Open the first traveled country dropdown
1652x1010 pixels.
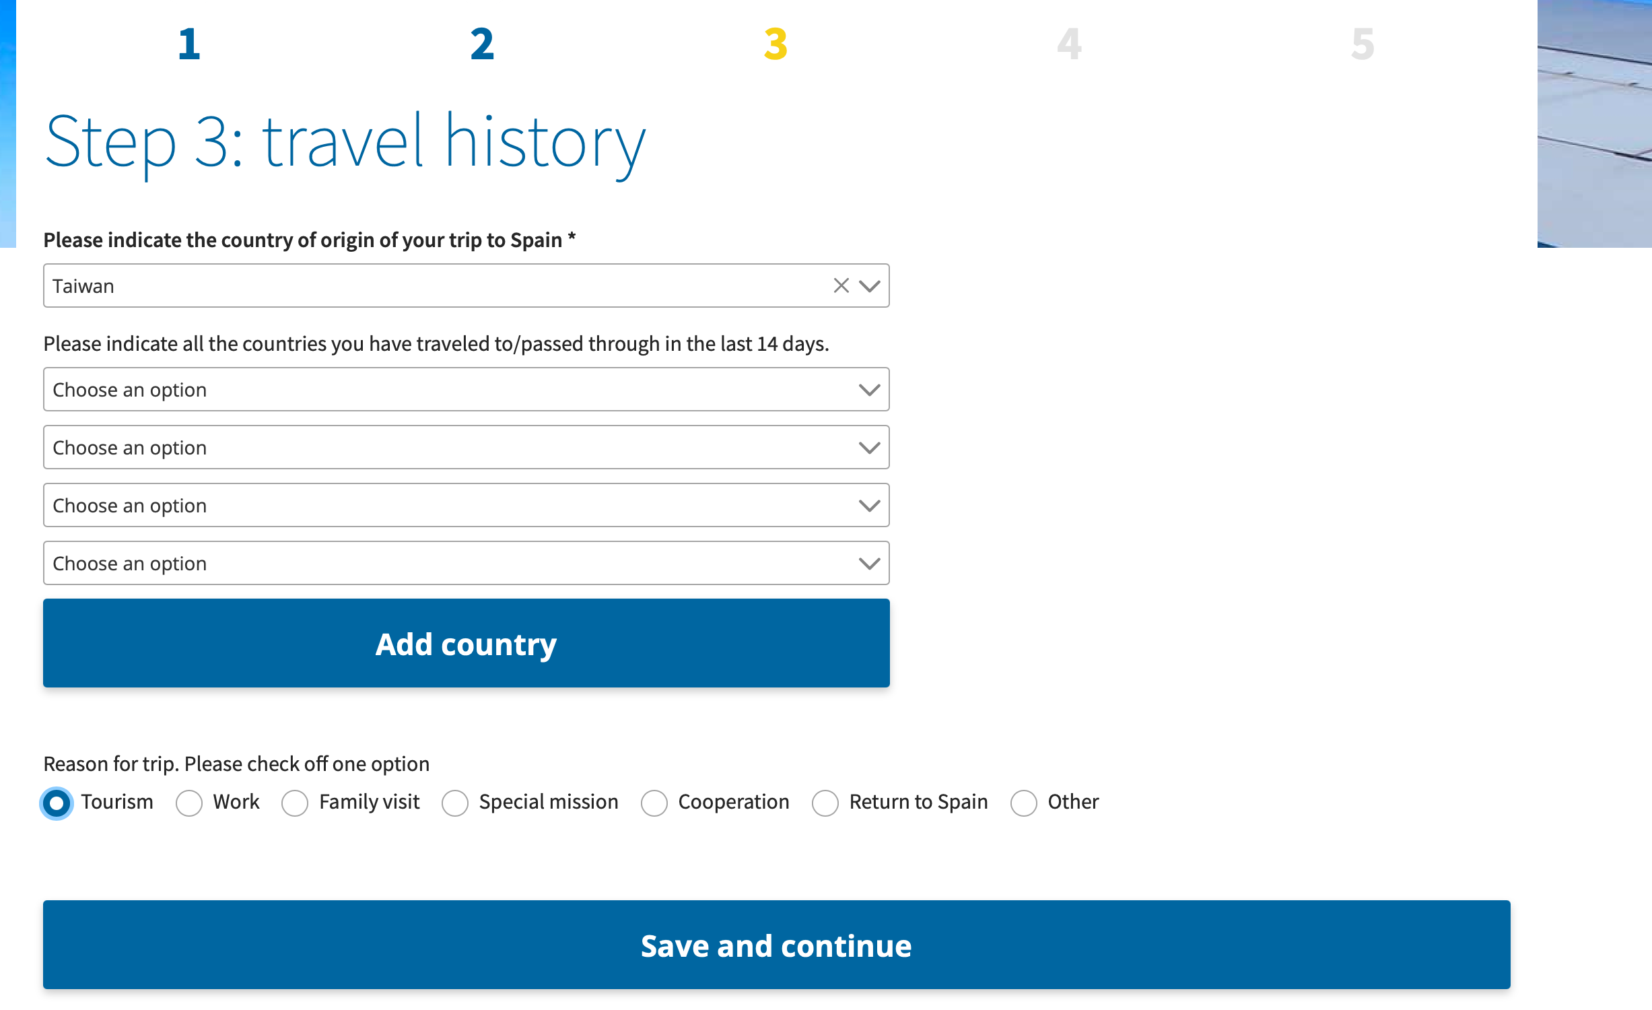(466, 389)
